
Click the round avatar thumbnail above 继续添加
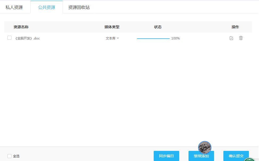pos(205,147)
